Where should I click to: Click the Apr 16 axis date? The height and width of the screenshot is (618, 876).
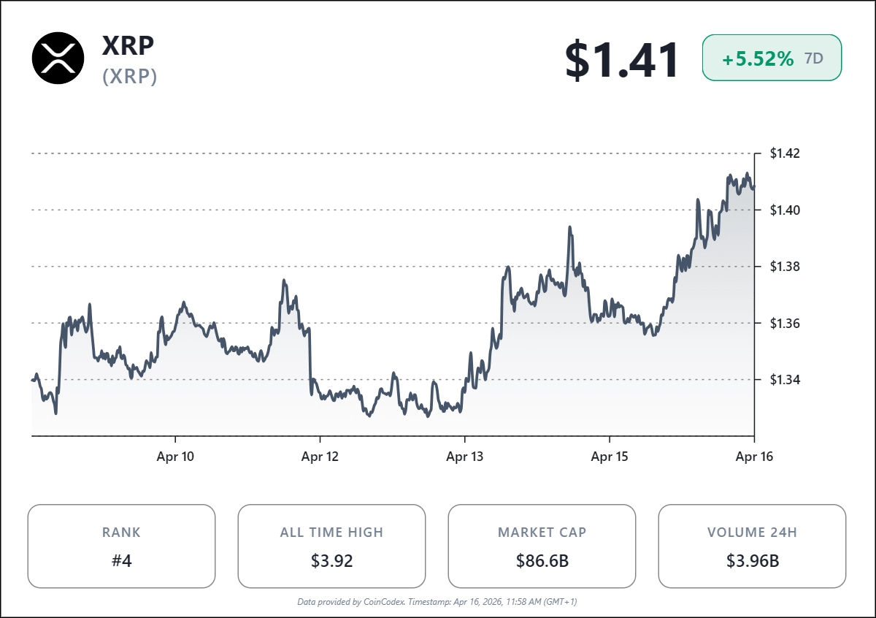(754, 457)
